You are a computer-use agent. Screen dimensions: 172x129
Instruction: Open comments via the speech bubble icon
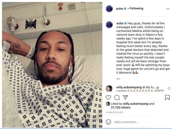pos(117,97)
